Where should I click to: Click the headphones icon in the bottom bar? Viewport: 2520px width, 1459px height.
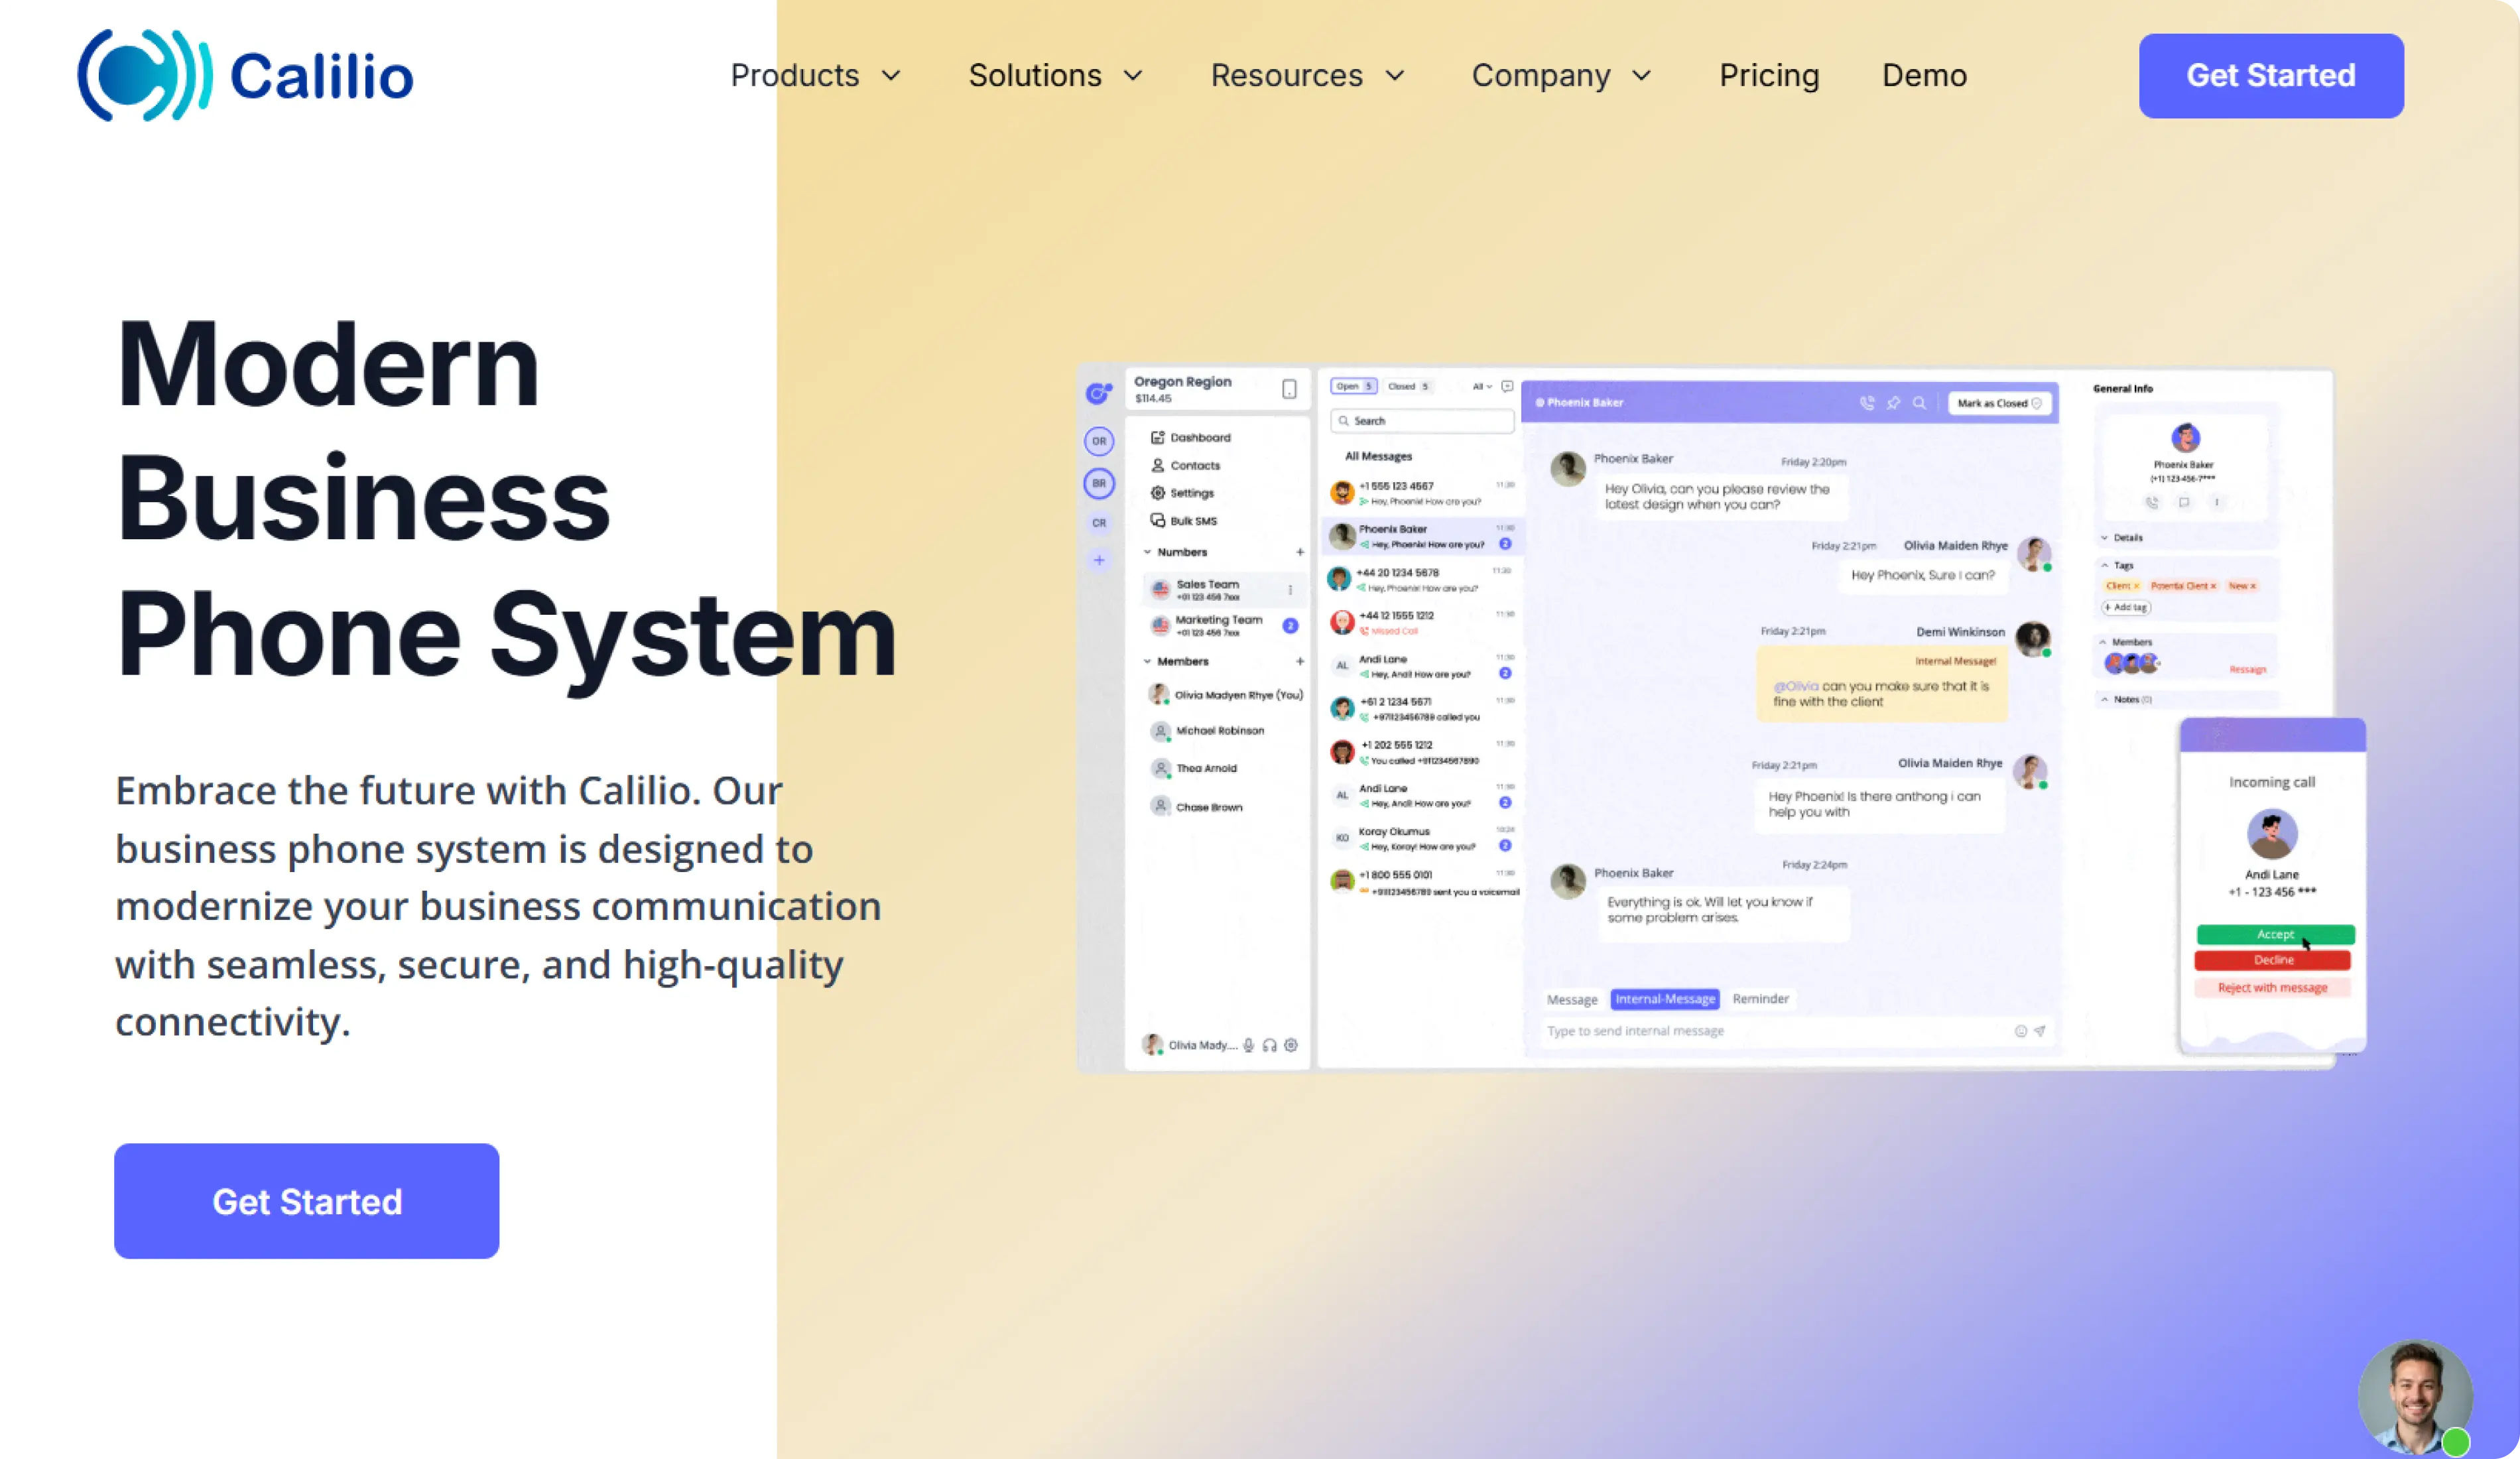[x=1269, y=1045]
